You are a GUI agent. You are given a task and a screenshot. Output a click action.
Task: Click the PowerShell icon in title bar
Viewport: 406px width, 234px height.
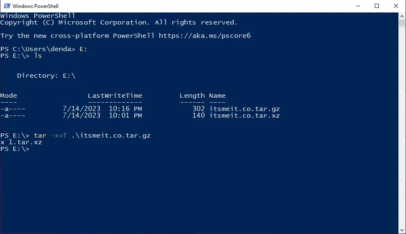(x=7, y=6)
